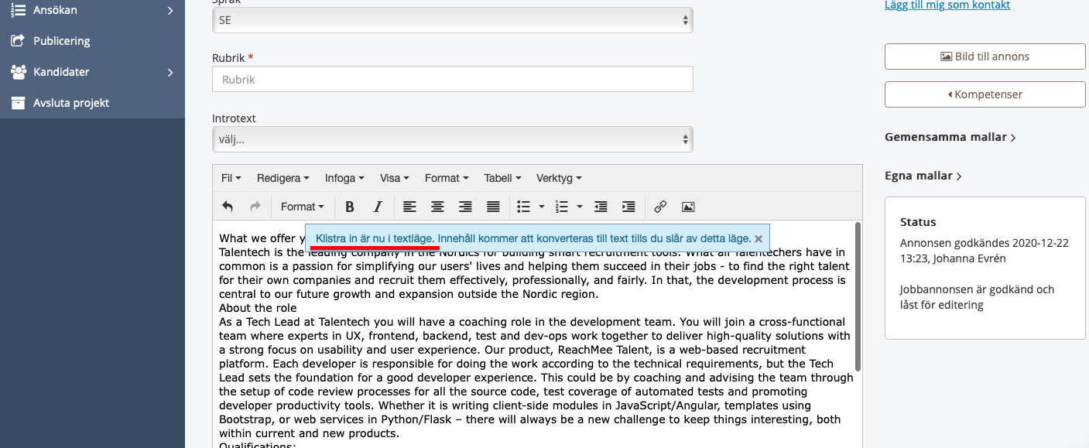Open the Format menu in the editor menu bar
Viewport: 1089px width, 448px height.
pos(447,178)
